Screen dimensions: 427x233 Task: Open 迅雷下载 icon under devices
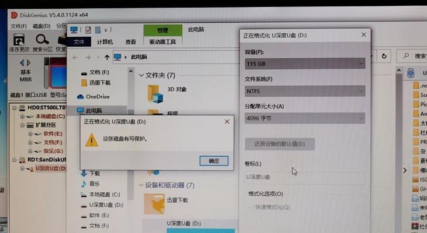coord(154,204)
